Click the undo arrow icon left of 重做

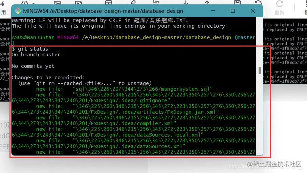coord(258,3)
